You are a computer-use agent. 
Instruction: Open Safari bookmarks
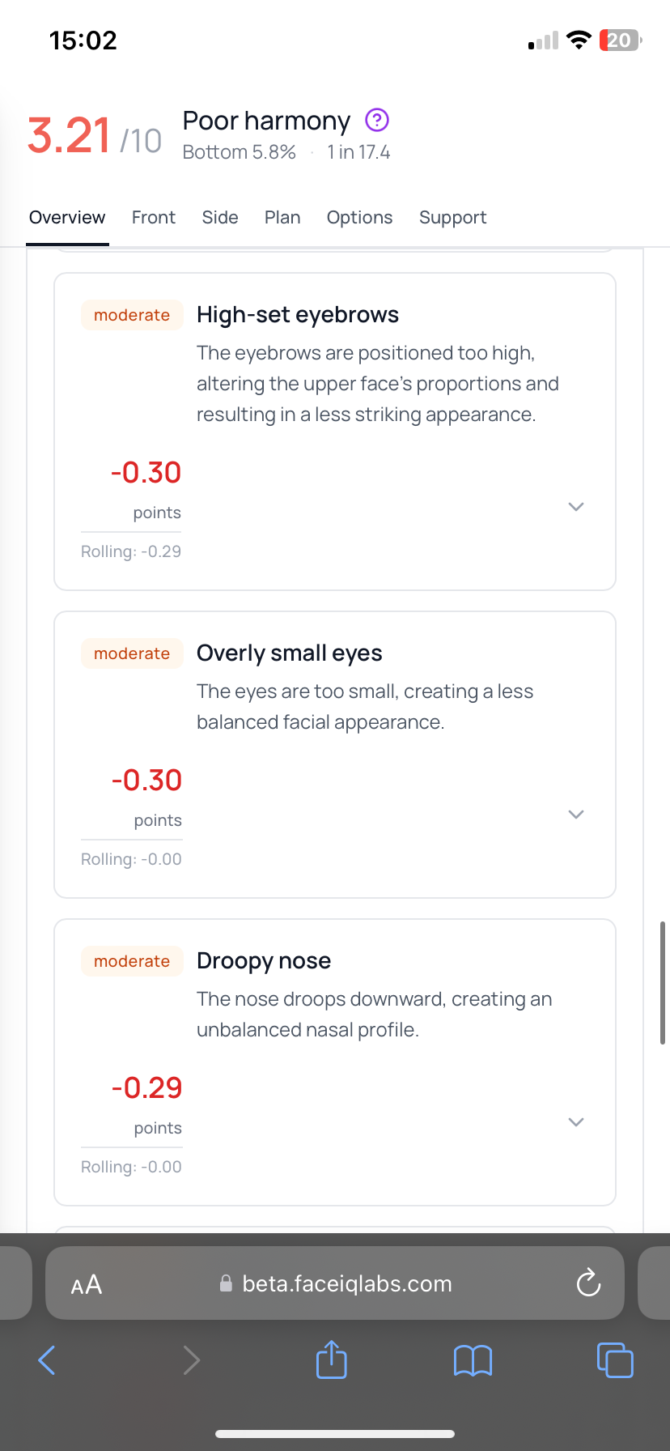[473, 1360]
